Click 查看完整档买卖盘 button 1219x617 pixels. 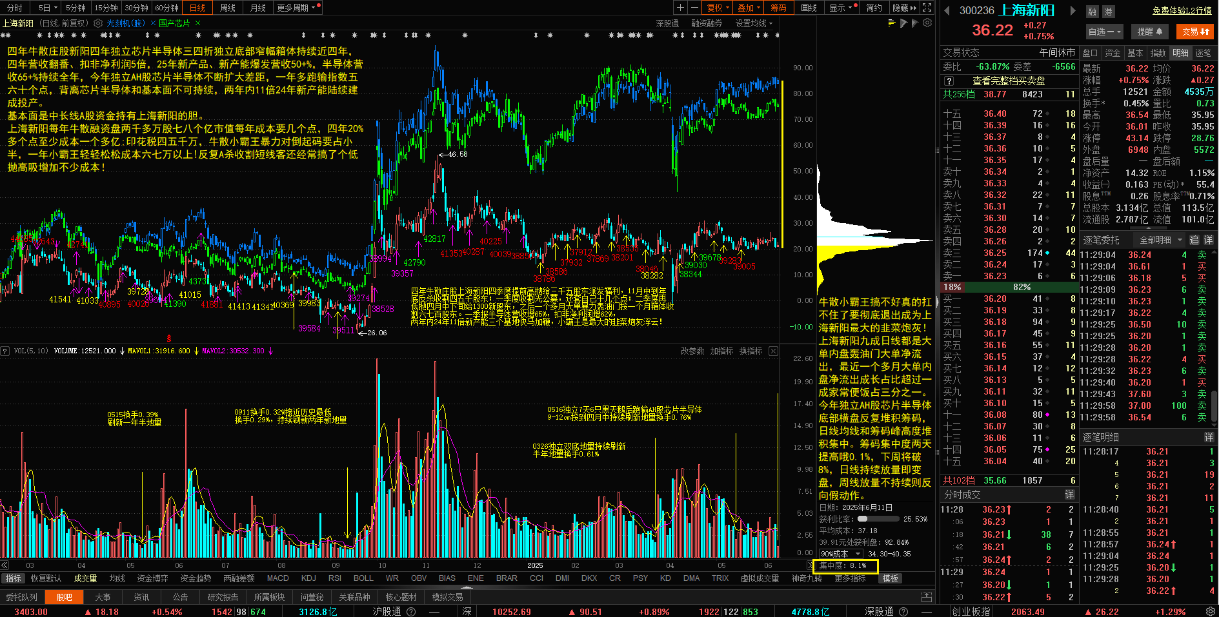pyautogui.click(x=1009, y=81)
